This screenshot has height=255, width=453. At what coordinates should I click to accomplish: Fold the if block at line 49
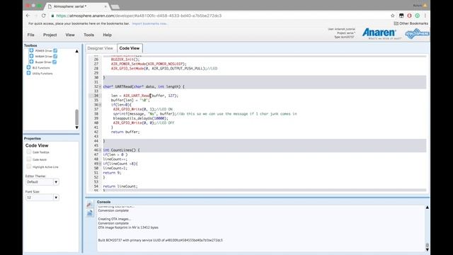coord(101,164)
